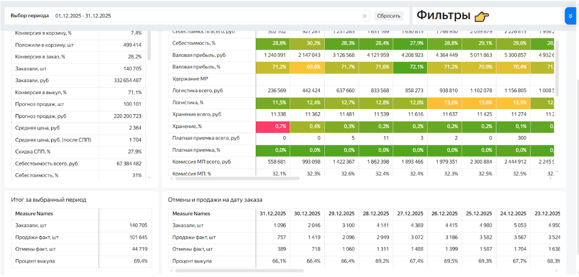Click the red 0,7% Хранение cell
This screenshot has width=579, height=277.
pos(273,126)
